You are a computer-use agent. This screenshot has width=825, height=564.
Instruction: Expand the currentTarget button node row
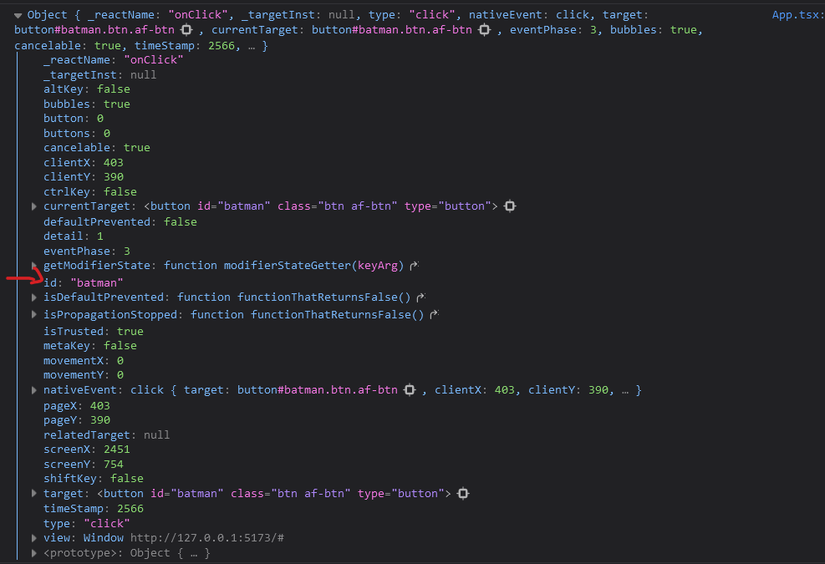tap(34, 206)
